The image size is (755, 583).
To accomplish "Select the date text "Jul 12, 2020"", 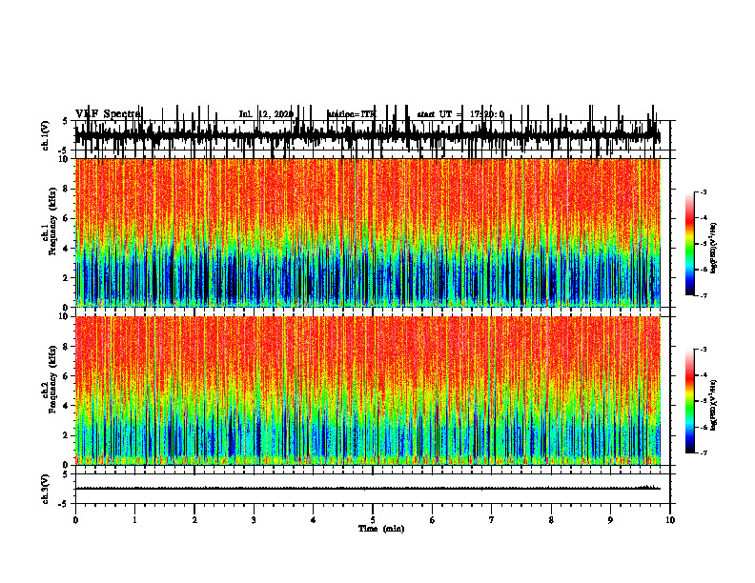I will tap(266, 114).
